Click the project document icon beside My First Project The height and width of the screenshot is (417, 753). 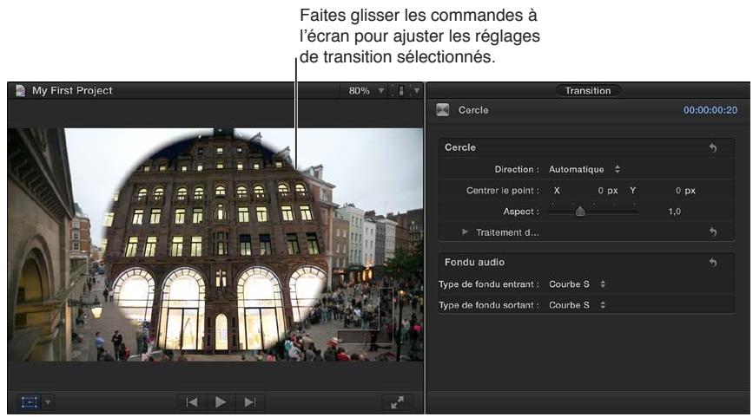[x=20, y=90]
